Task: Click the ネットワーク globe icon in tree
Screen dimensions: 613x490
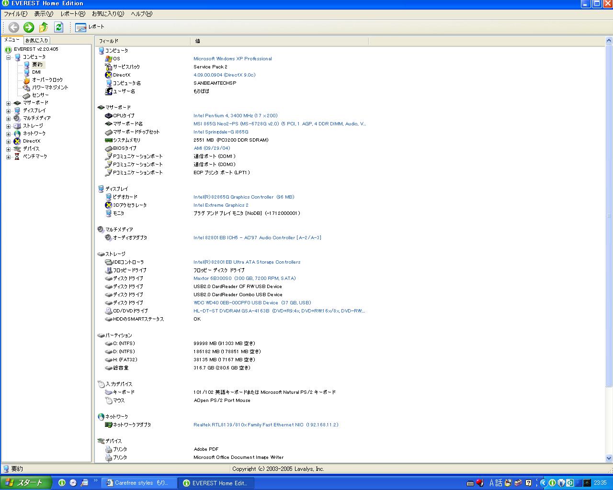Action: tap(17, 134)
